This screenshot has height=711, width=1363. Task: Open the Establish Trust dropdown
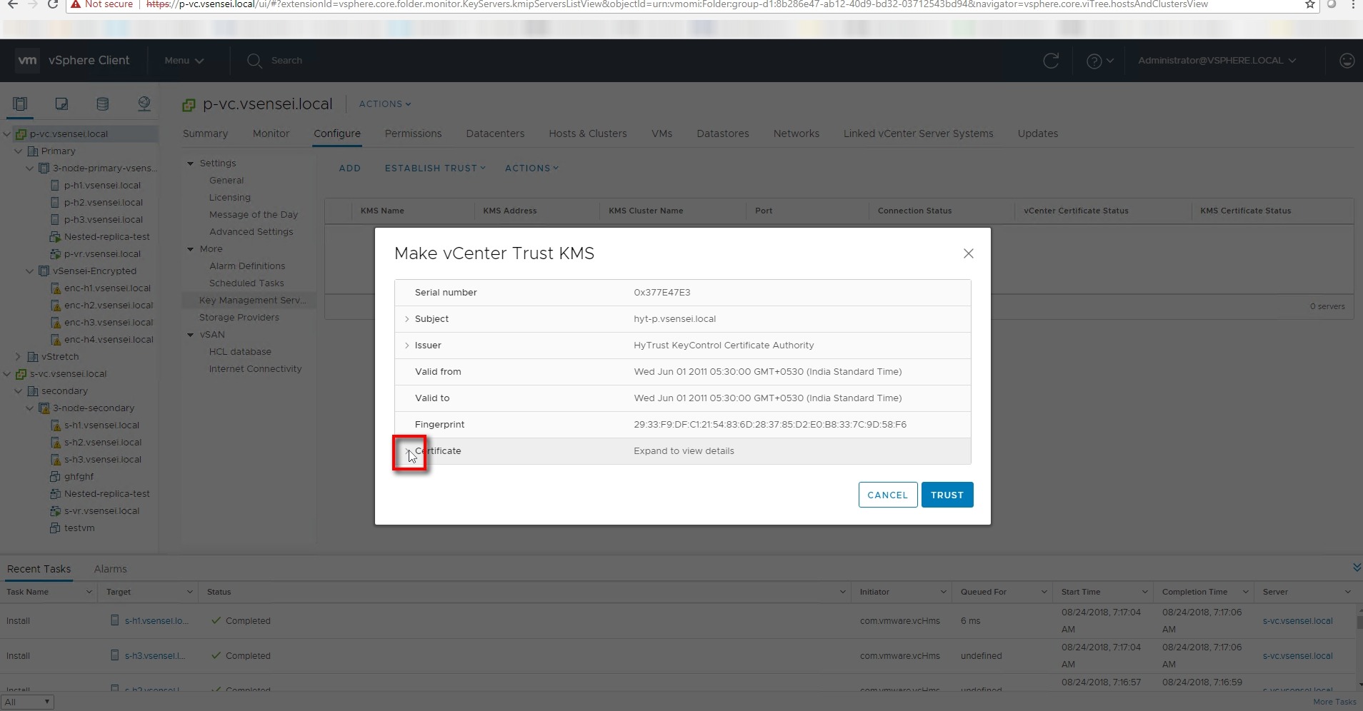click(434, 168)
